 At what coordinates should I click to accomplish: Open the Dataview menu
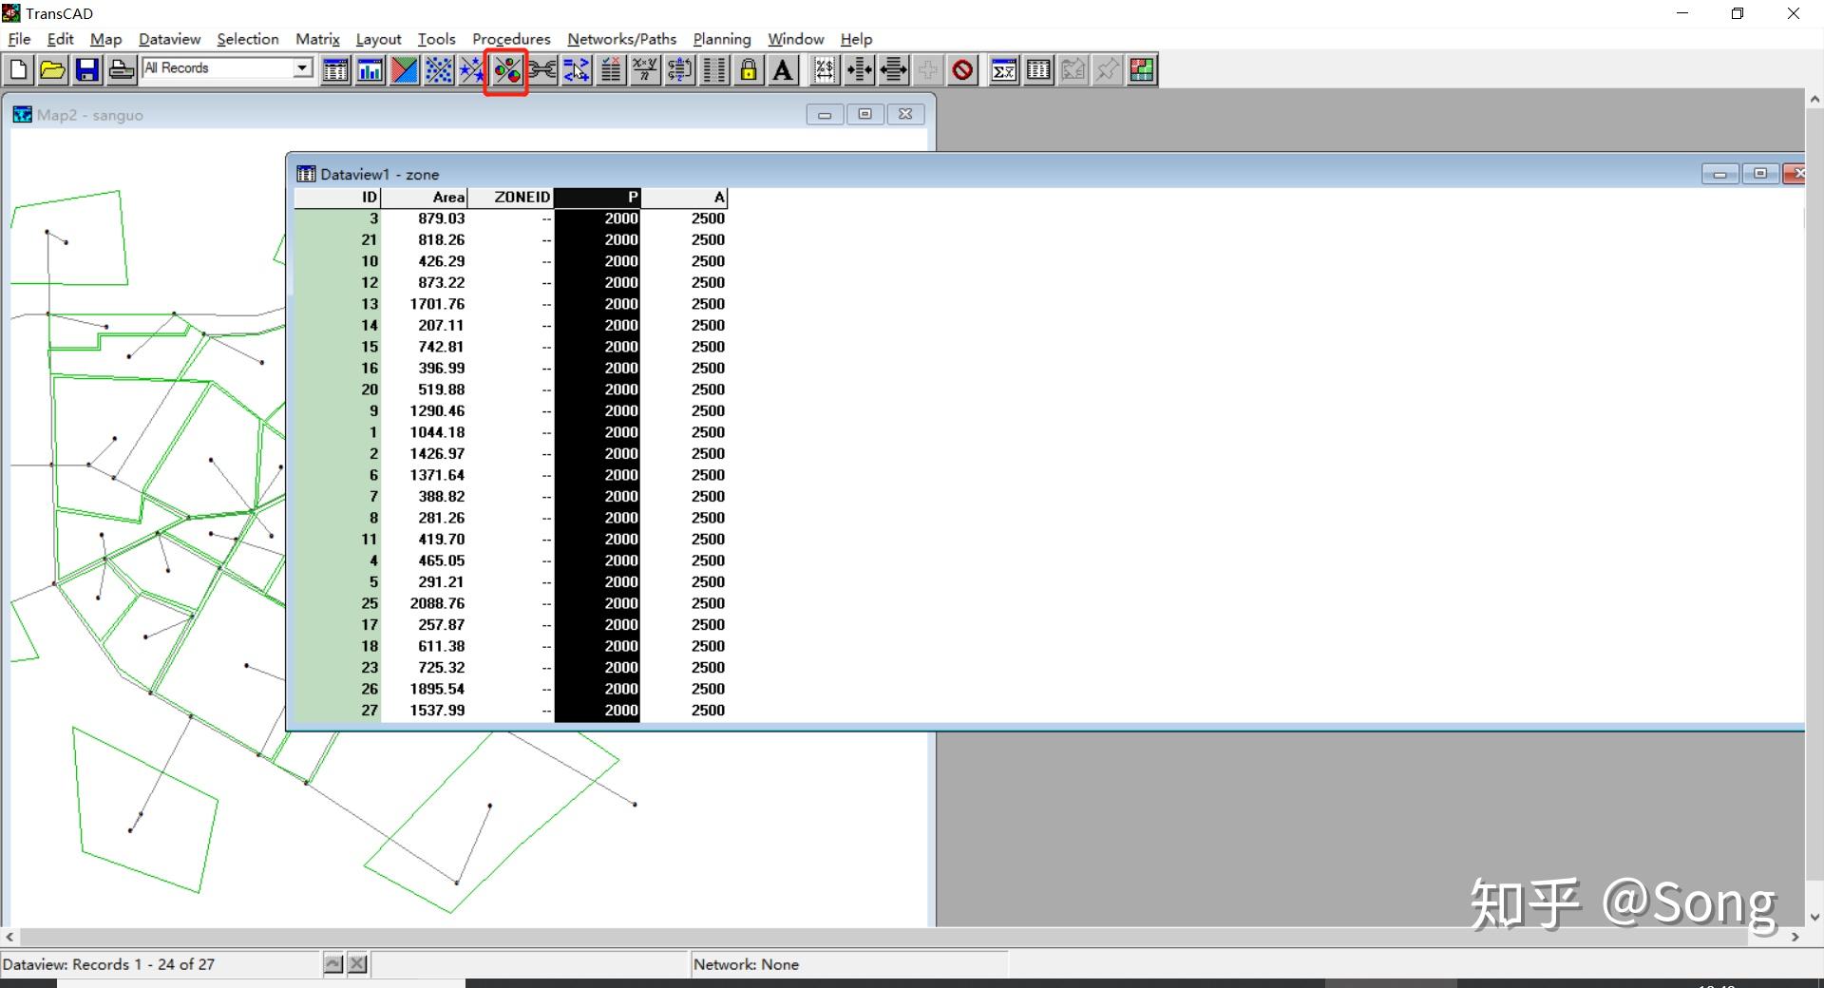[169, 39]
